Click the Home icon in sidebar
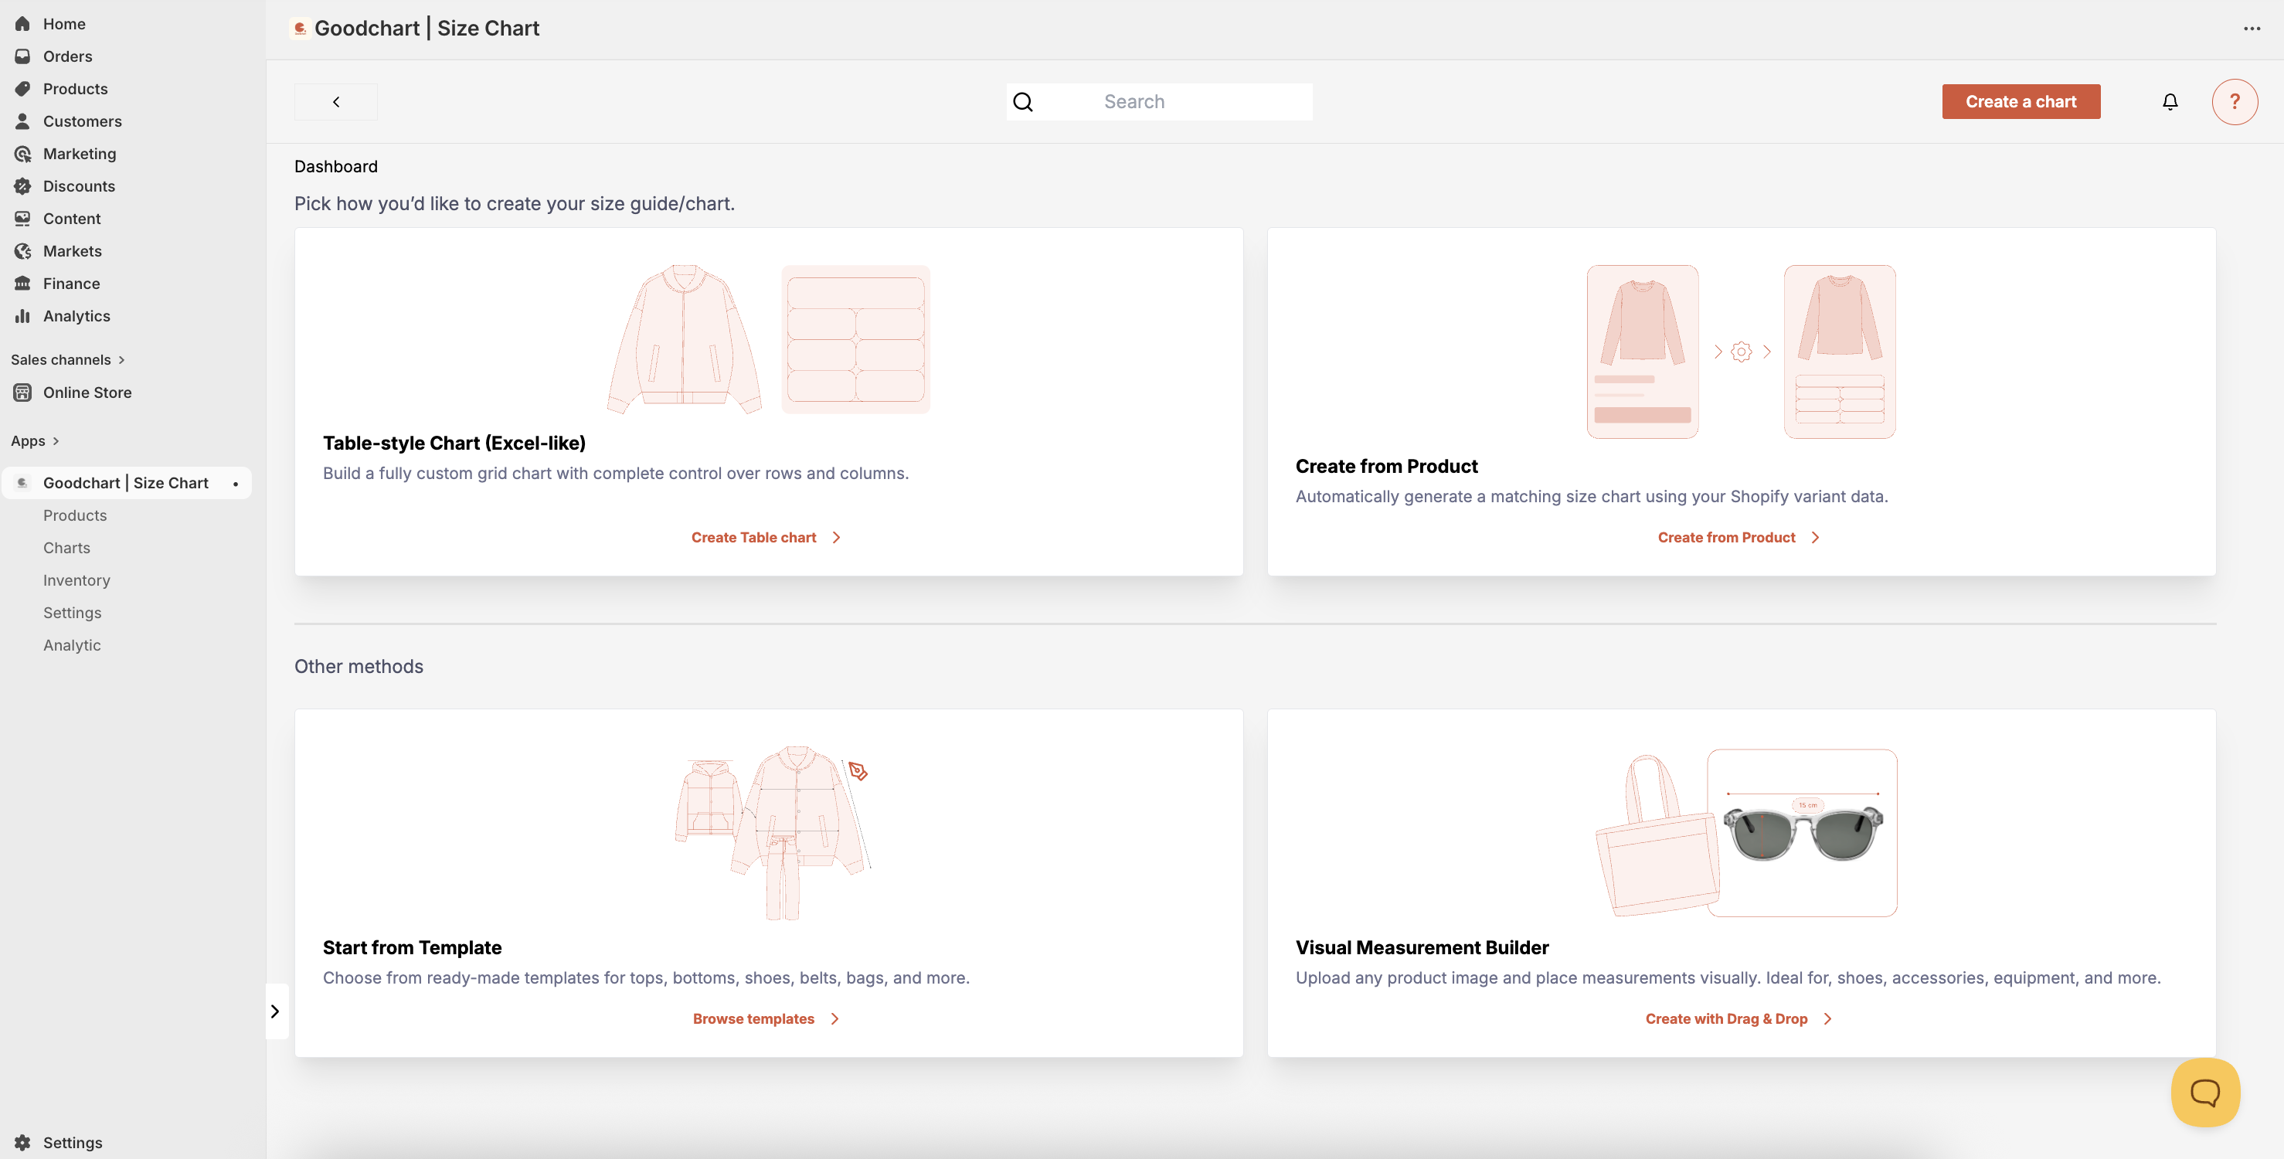This screenshot has height=1159, width=2284. coord(23,24)
